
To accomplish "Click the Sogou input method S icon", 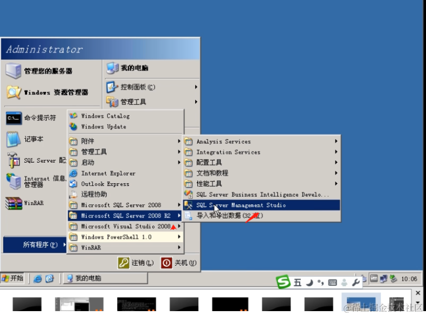I will click(283, 281).
